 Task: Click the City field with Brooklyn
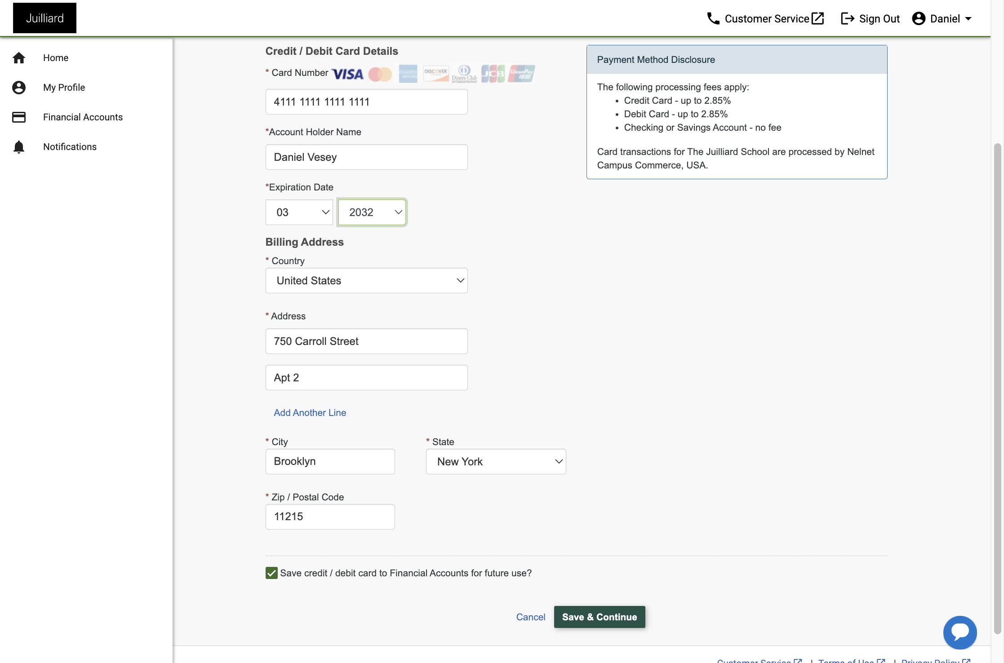tap(330, 462)
